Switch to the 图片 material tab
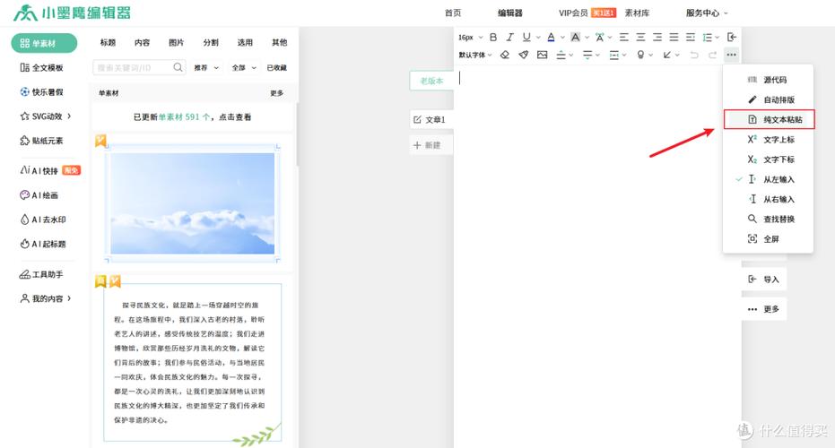Image resolution: width=835 pixels, height=448 pixels. coord(177,43)
